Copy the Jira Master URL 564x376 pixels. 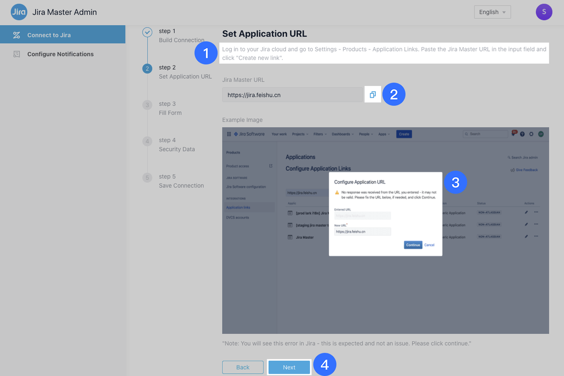click(x=373, y=94)
